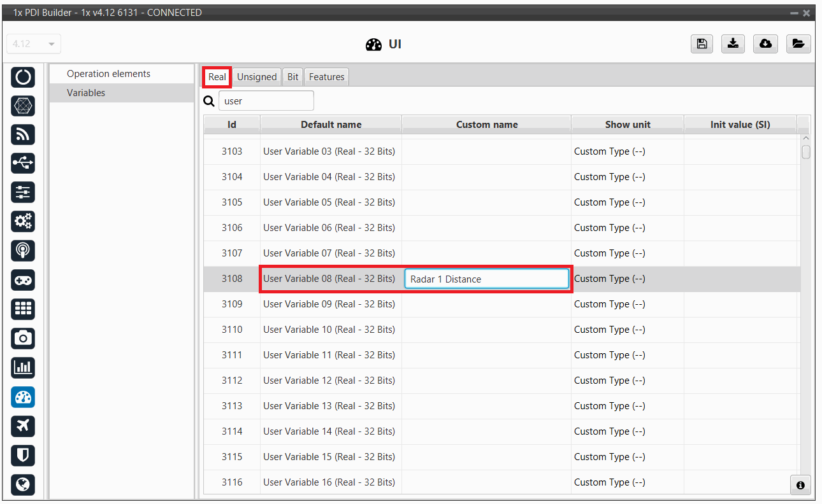Open the camera section in sidebar

tap(23, 338)
